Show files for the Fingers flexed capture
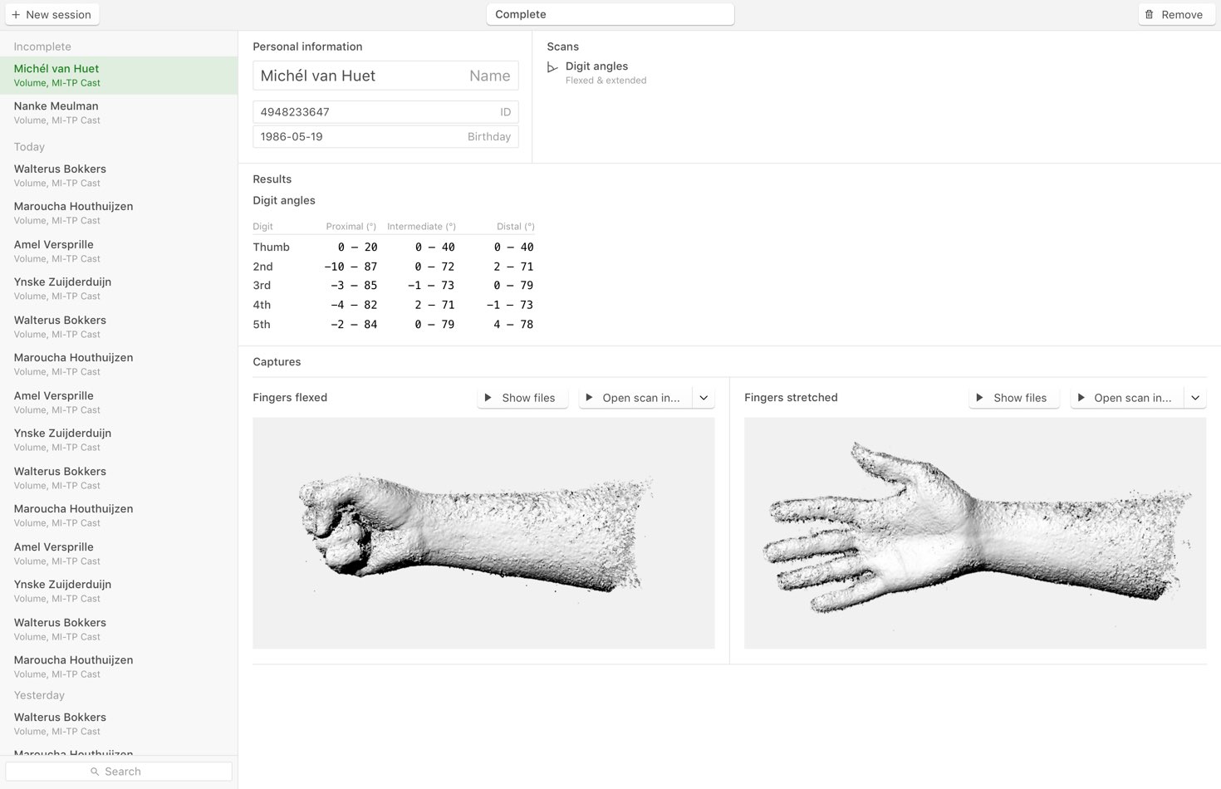Screen dimensions: 1221x789 [522, 398]
